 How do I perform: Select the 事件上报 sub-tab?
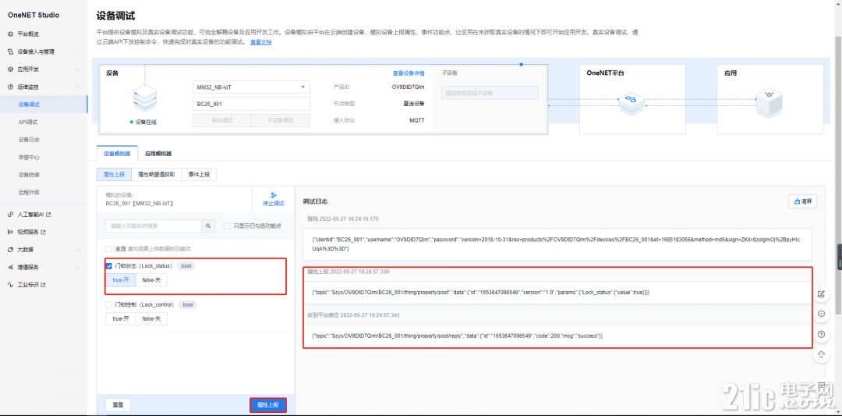tap(200, 174)
